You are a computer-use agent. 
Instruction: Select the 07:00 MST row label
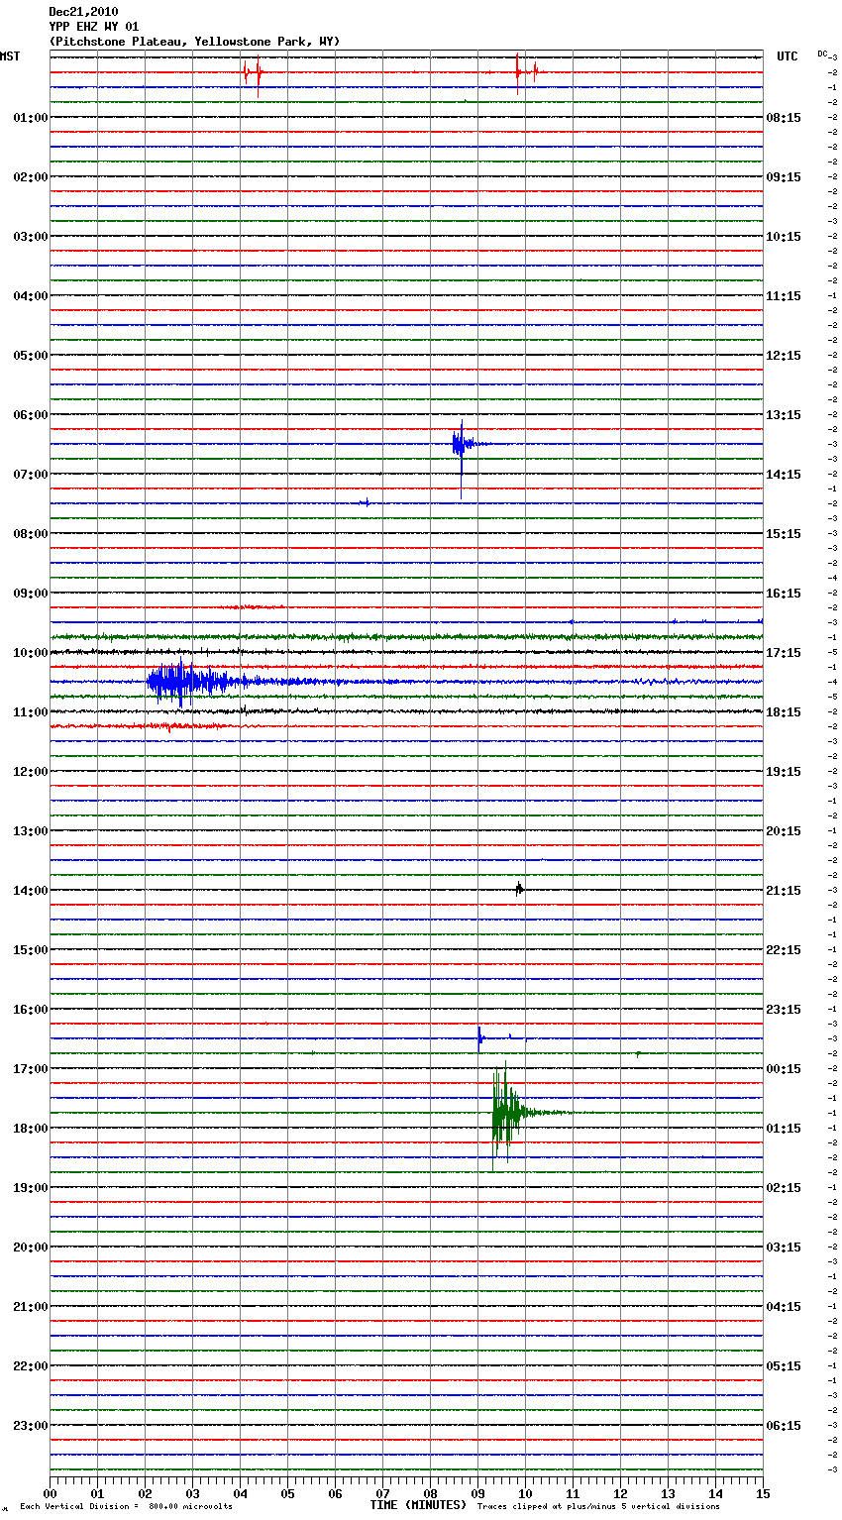point(31,475)
